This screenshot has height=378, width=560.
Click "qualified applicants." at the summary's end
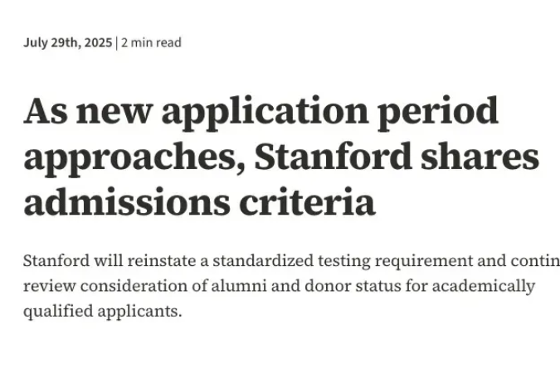(x=101, y=311)
